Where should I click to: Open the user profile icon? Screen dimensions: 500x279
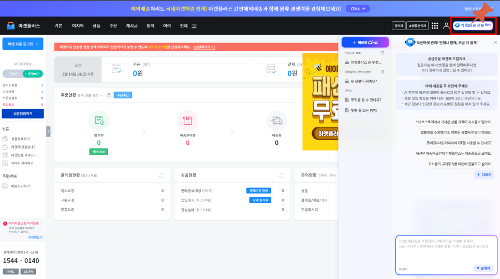(x=446, y=26)
